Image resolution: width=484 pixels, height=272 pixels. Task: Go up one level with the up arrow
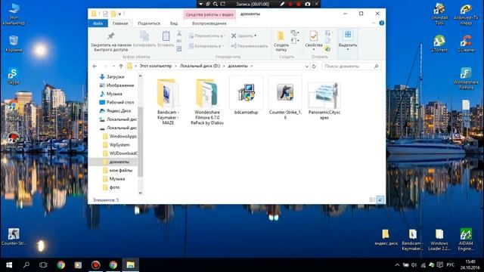[121, 66]
